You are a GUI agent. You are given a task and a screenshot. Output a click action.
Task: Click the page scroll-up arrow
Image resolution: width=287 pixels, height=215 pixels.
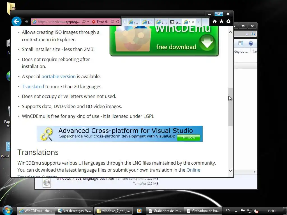click(230, 32)
